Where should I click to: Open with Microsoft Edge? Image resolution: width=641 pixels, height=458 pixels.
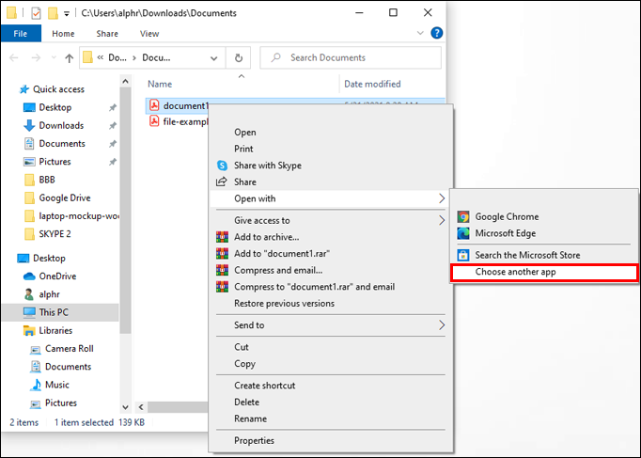coord(544,233)
